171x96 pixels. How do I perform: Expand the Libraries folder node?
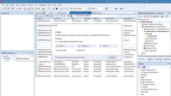pos(145,41)
